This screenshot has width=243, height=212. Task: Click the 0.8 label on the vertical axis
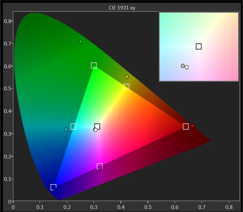[x=7, y=21]
